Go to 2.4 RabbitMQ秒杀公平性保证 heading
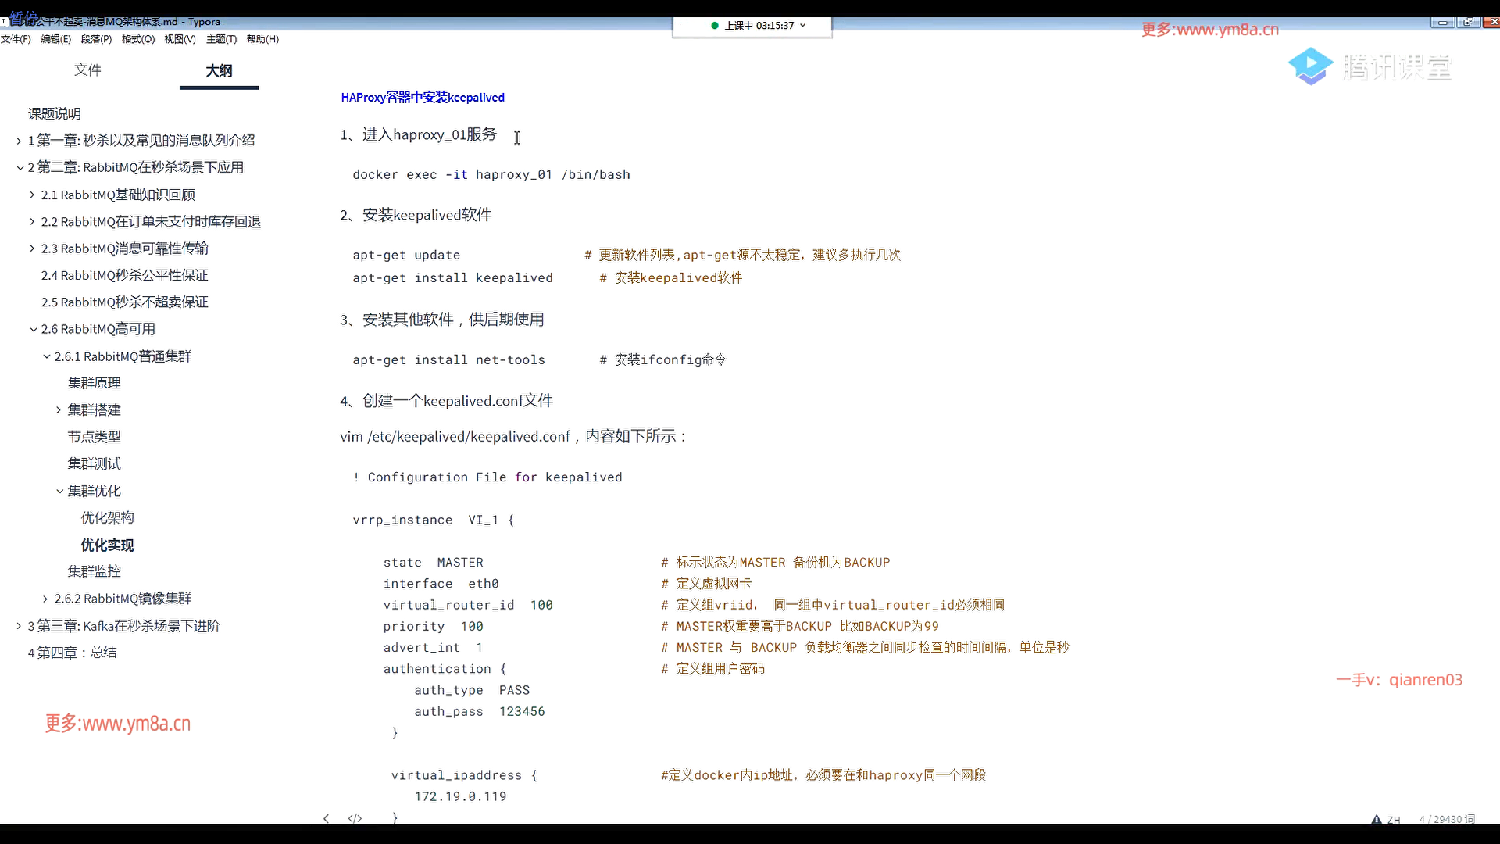1500x844 pixels. [124, 275]
